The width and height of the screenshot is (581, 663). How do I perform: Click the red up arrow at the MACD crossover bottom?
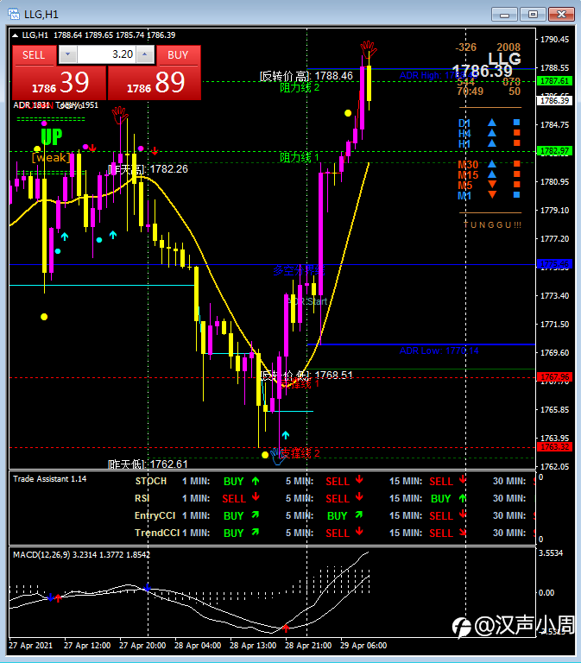[x=286, y=628]
